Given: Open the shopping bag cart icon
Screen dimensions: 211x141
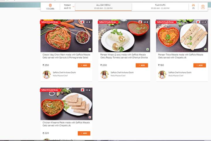Looking at the screenshot, I should tap(203, 7).
